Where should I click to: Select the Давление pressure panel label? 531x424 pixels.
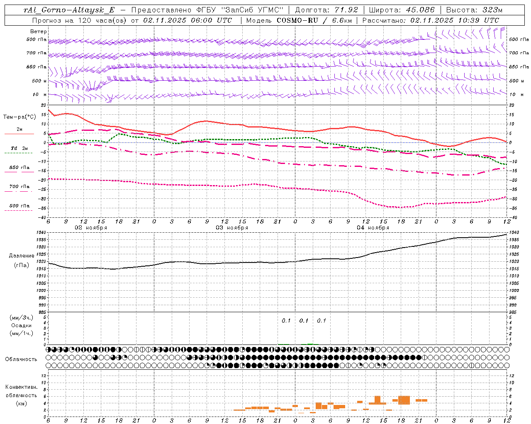pos(22,256)
